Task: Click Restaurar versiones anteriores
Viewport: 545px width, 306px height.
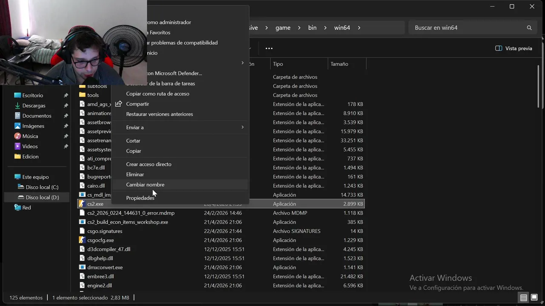Action: pos(159,114)
